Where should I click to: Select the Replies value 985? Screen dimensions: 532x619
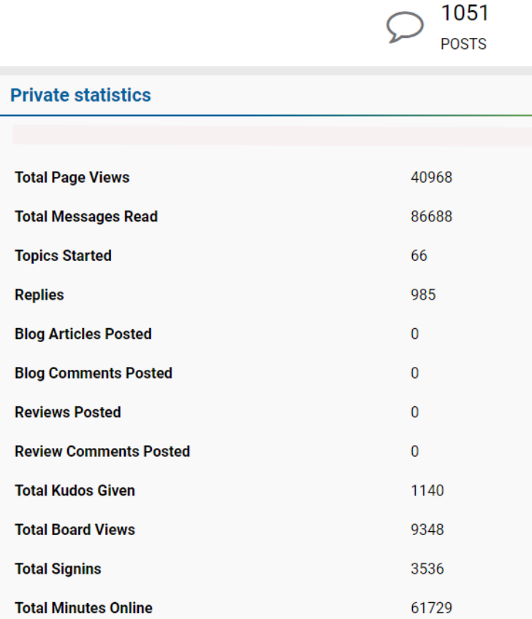click(423, 295)
